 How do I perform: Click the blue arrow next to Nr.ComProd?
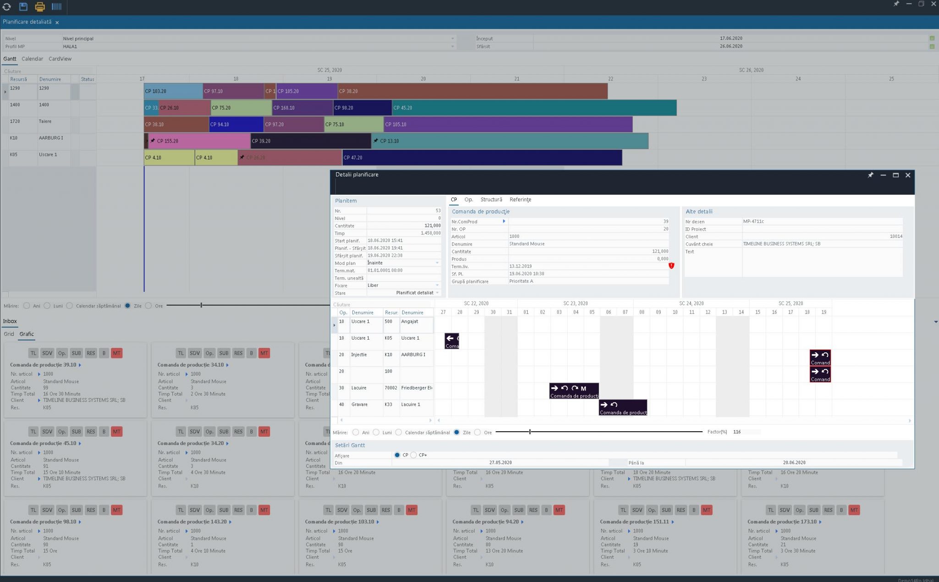504,221
